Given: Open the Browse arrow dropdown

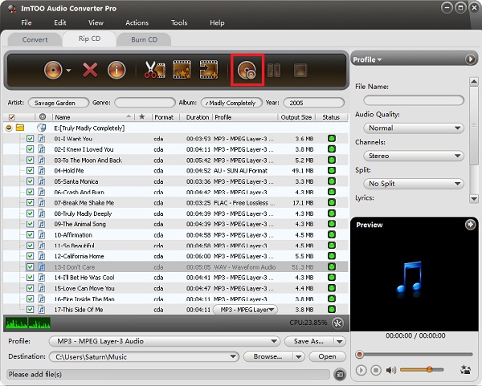Looking at the screenshot, I should pyautogui.click(x=298, y=357).
